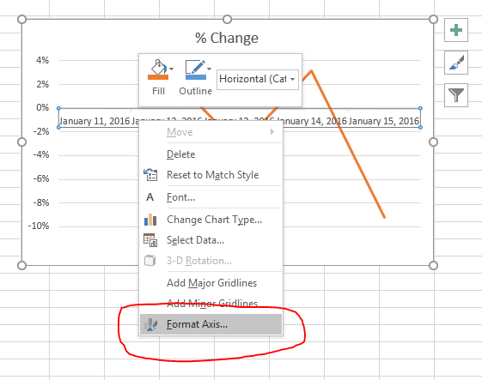
Task: Click the -8% vertical axis label
Action: click(x=41, y=202)
